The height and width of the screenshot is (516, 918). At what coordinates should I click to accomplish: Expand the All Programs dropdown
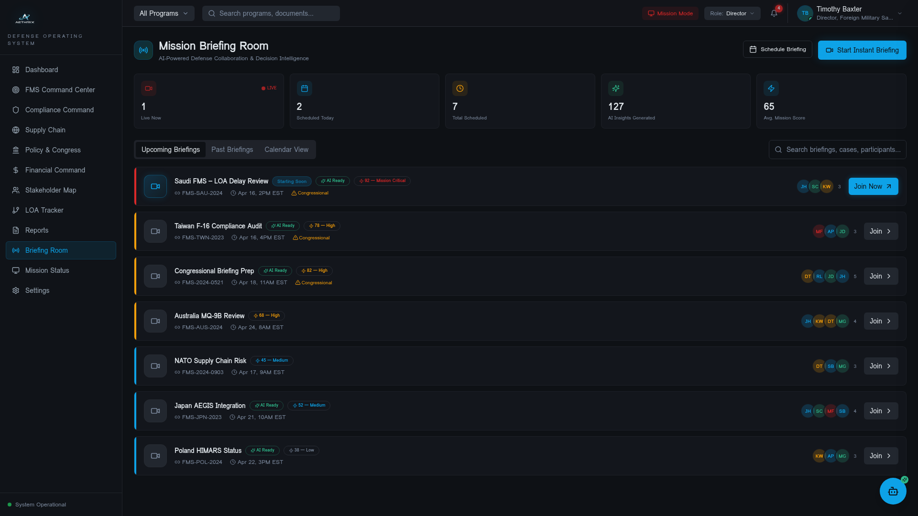click(164, 13)
